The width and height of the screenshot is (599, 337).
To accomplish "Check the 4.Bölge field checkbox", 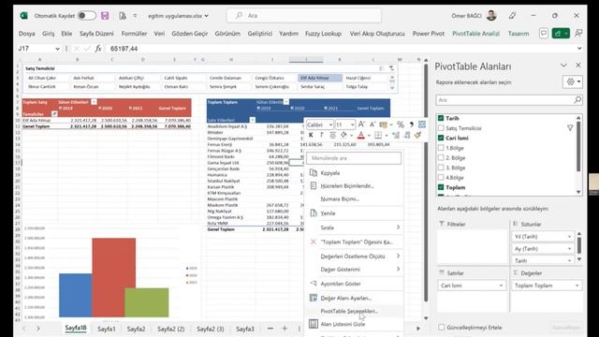I will click(x=441, y=177).
